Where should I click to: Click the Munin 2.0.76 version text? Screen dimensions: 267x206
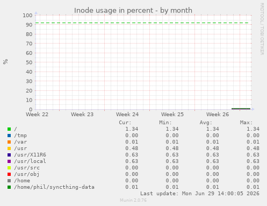click(x=133, y=200)
